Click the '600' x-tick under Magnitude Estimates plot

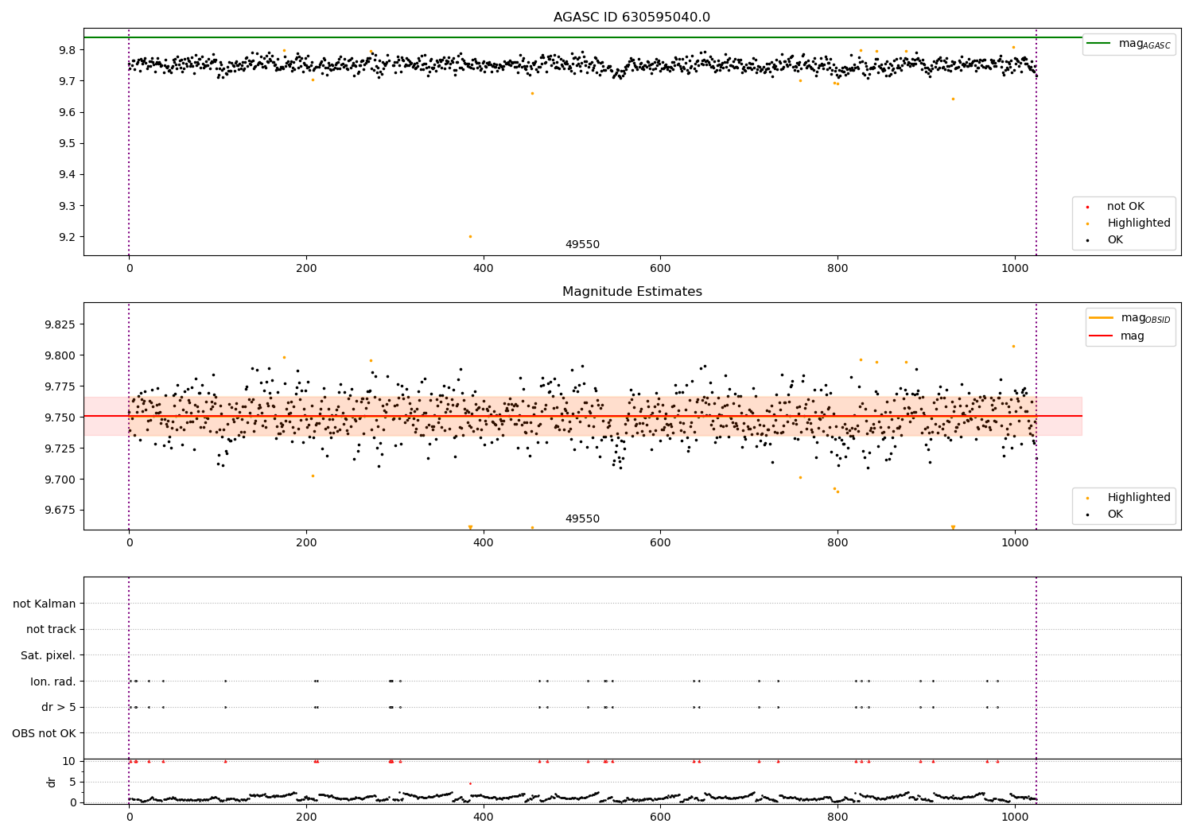tap(660, 543)
